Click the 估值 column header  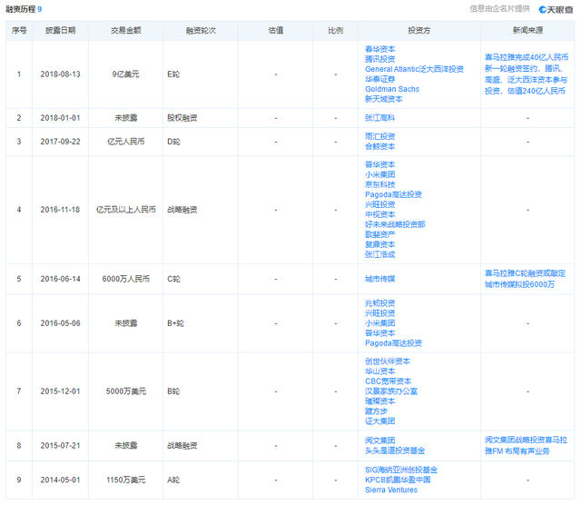(x=276, y=30)
